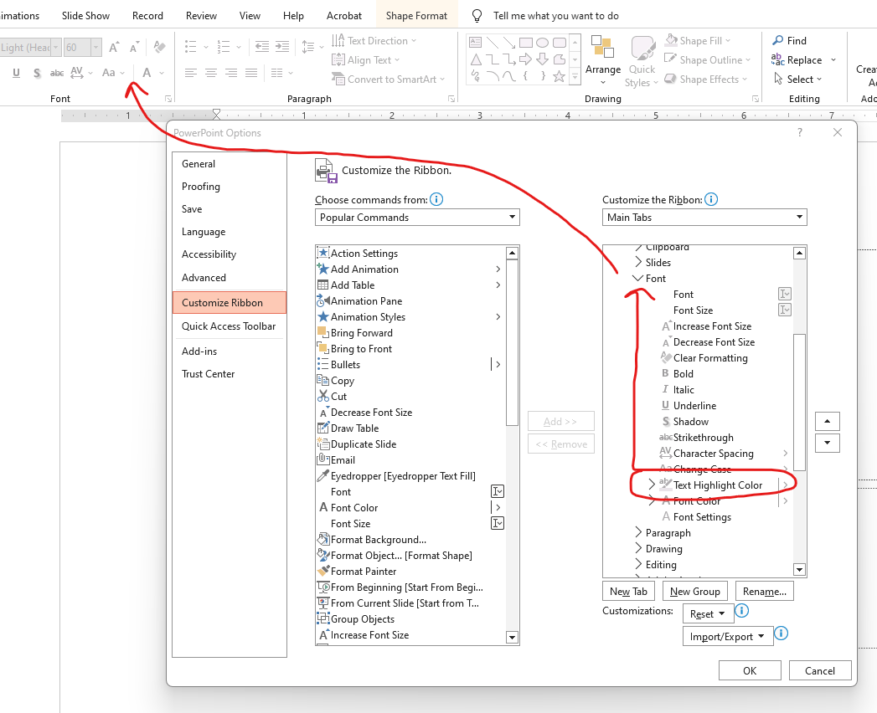The height and width of the screenshot is (713, 877).
Task: Expand Text Highlight Color item
Action: tap(652, 485)
